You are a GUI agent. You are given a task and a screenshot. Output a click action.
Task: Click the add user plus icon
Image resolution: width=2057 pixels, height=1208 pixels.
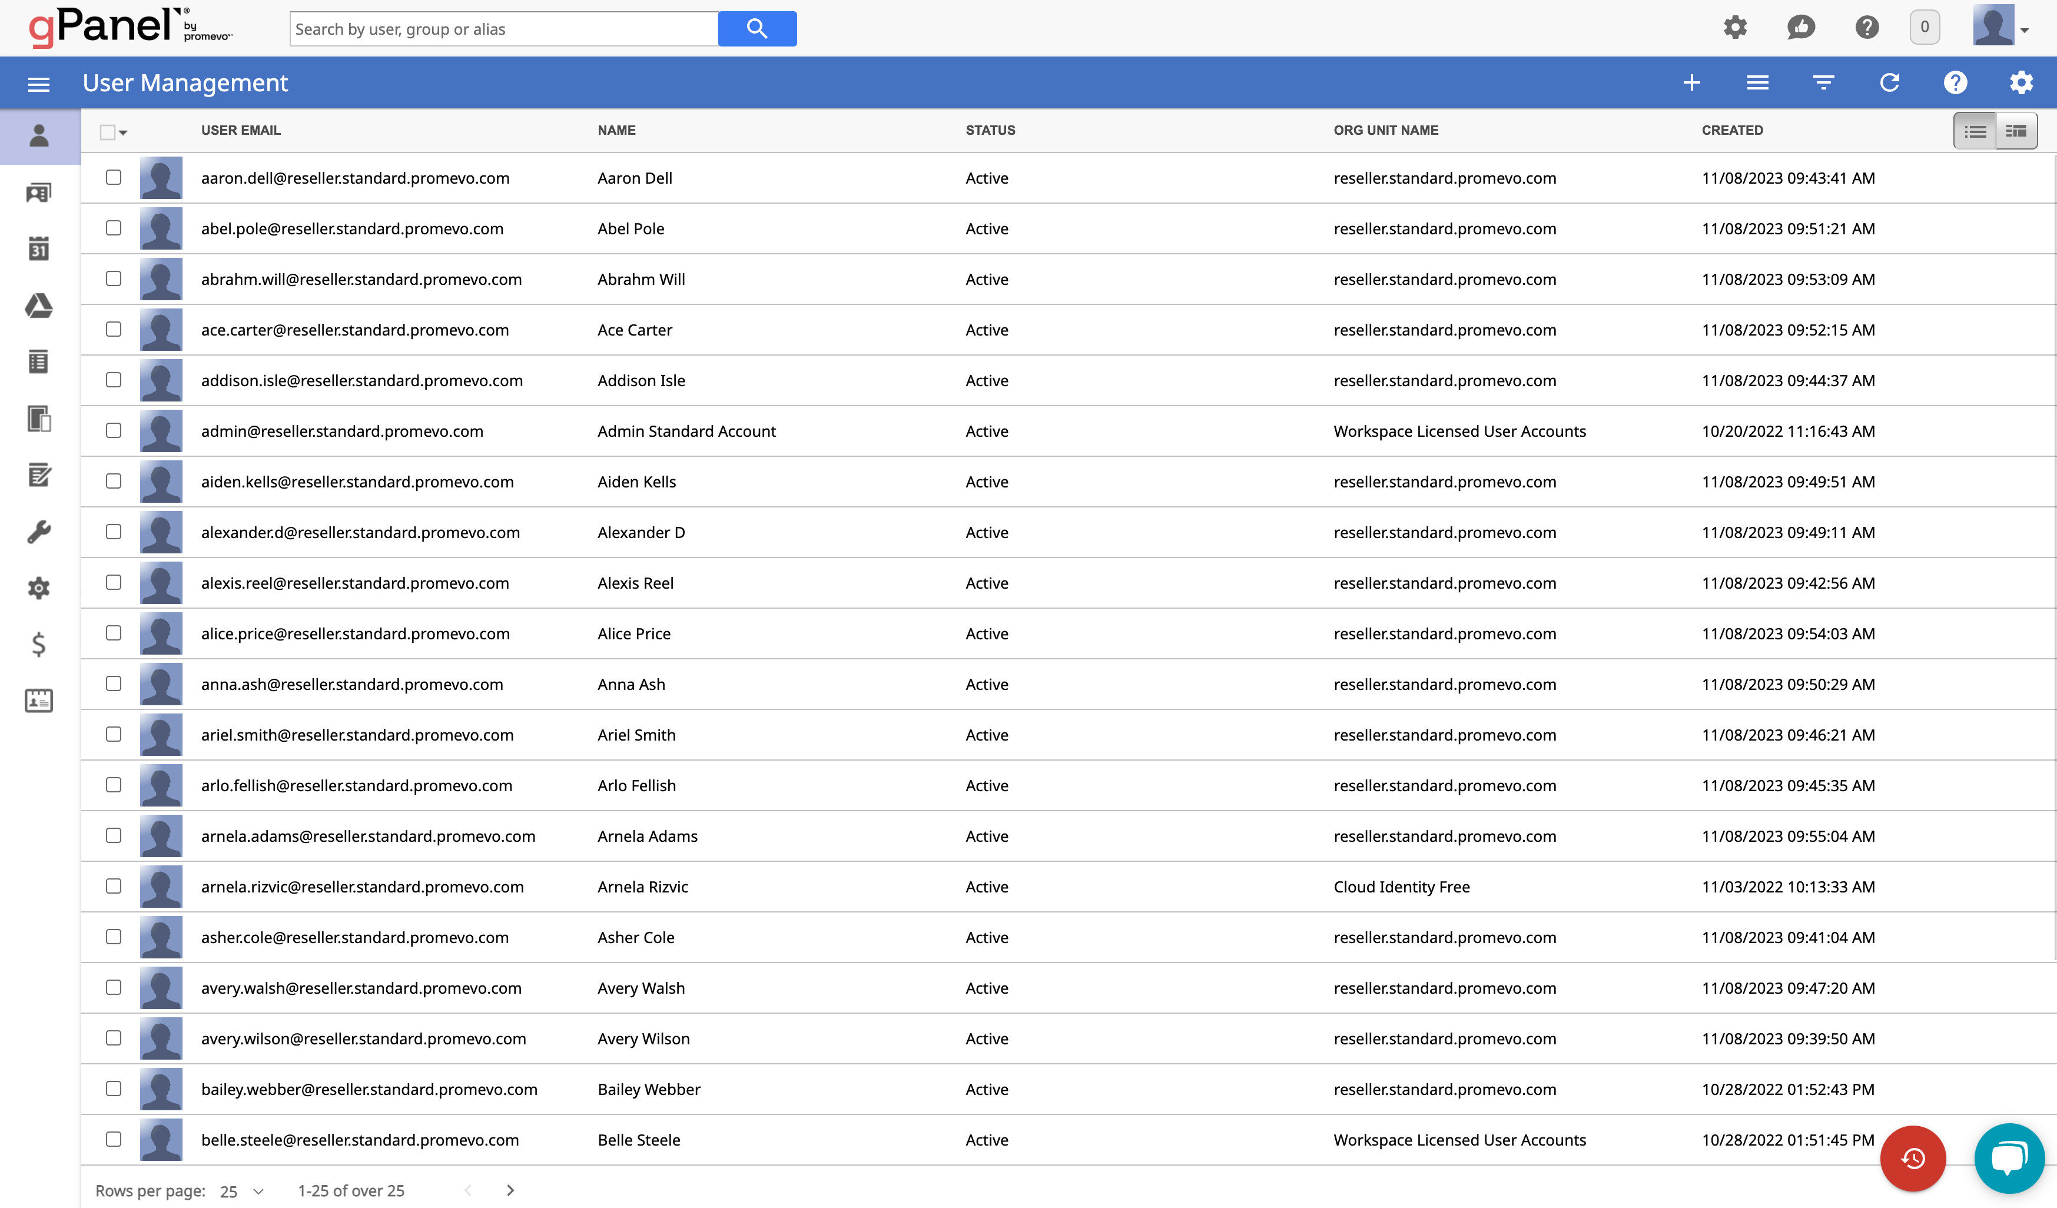click(x=1691, y=82)
